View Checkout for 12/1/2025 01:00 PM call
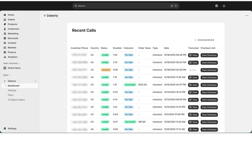This screenshot has height=142, width=252. pyautogui.click(x=209, y=115)
